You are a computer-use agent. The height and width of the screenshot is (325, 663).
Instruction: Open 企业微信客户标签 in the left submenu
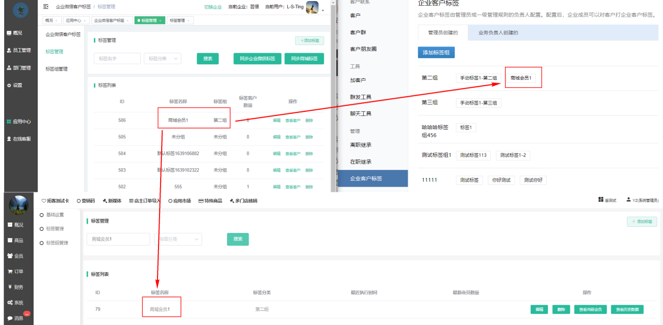tap(63, 34)
